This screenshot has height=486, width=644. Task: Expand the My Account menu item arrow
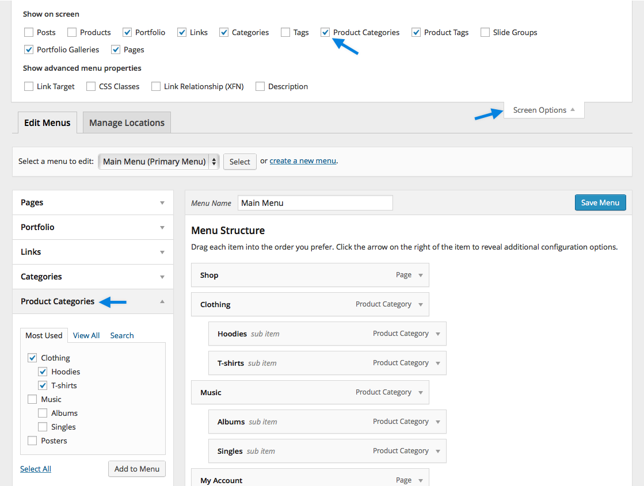pos(421,480)
